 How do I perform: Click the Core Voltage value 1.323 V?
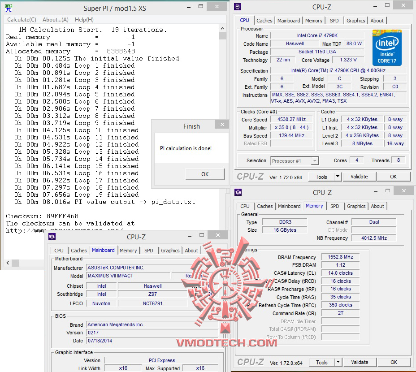click(x=348, y=60)
